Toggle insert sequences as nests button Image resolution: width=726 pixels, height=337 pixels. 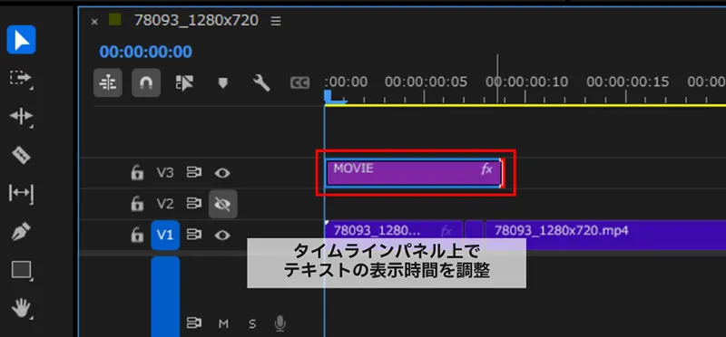pyautogui.click(x=108, y=83)
